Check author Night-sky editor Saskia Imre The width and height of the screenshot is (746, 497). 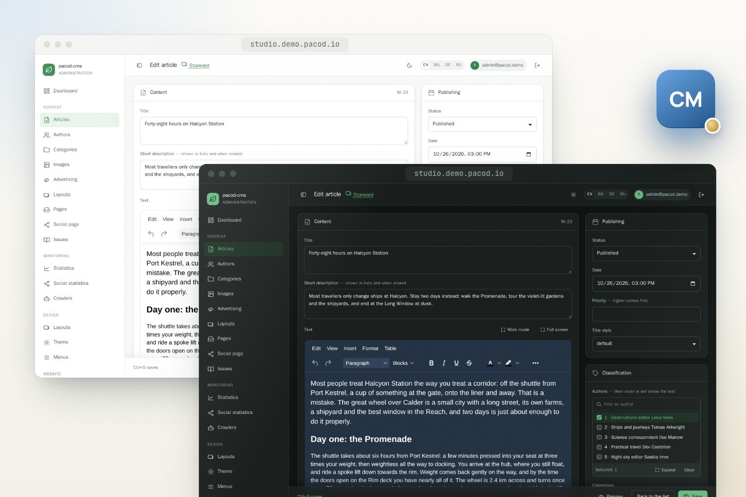[599, 457]
